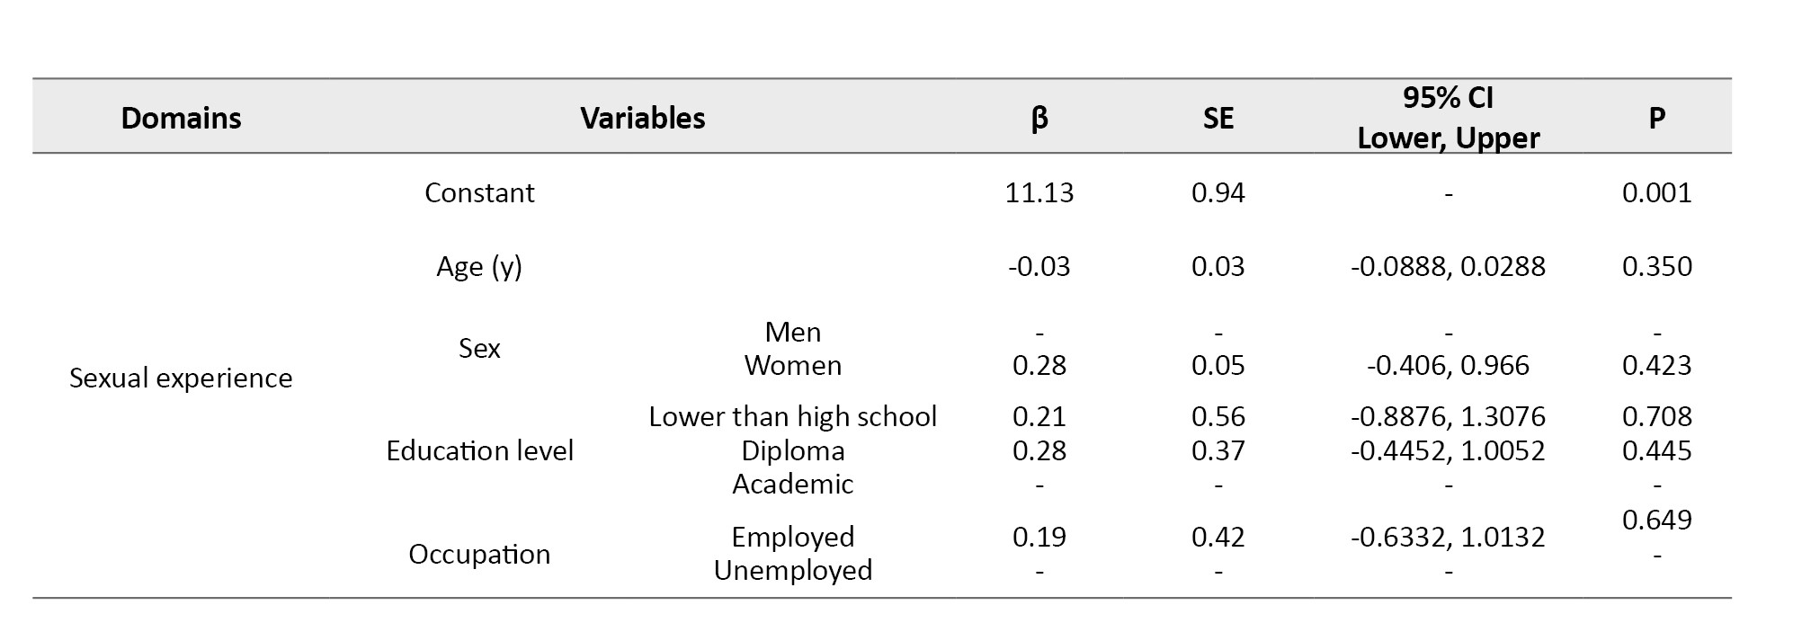This screenshot has height=632, width=1793.
Task: Click the SE value 0.42
Action: (x=1218, y=537)
